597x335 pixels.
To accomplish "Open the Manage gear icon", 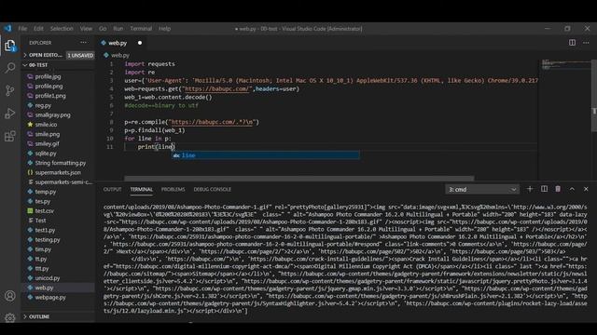I will (10, 317).
